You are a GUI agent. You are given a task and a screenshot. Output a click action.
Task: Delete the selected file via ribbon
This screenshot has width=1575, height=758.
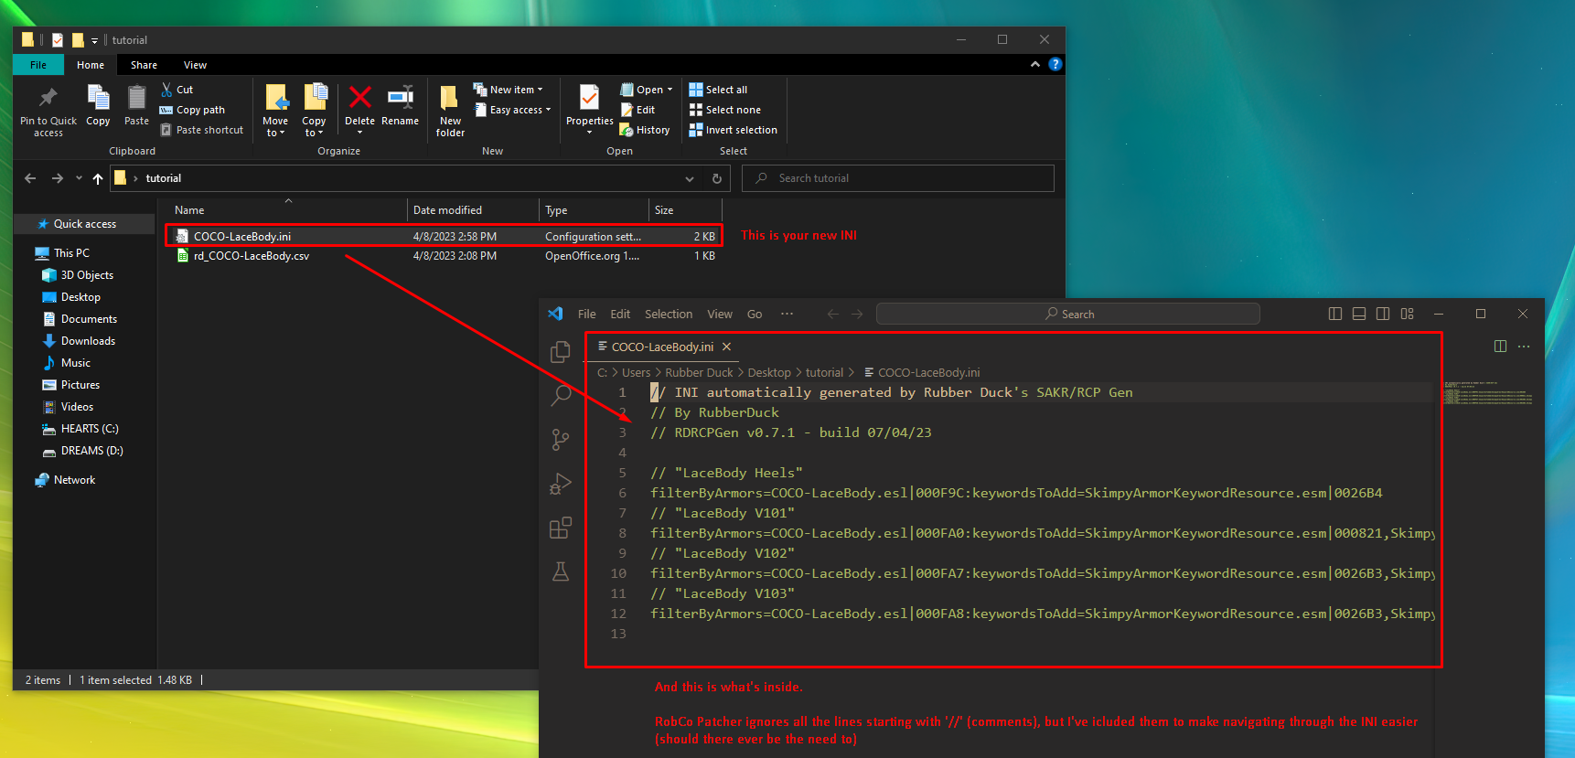(x=359, y=107)
